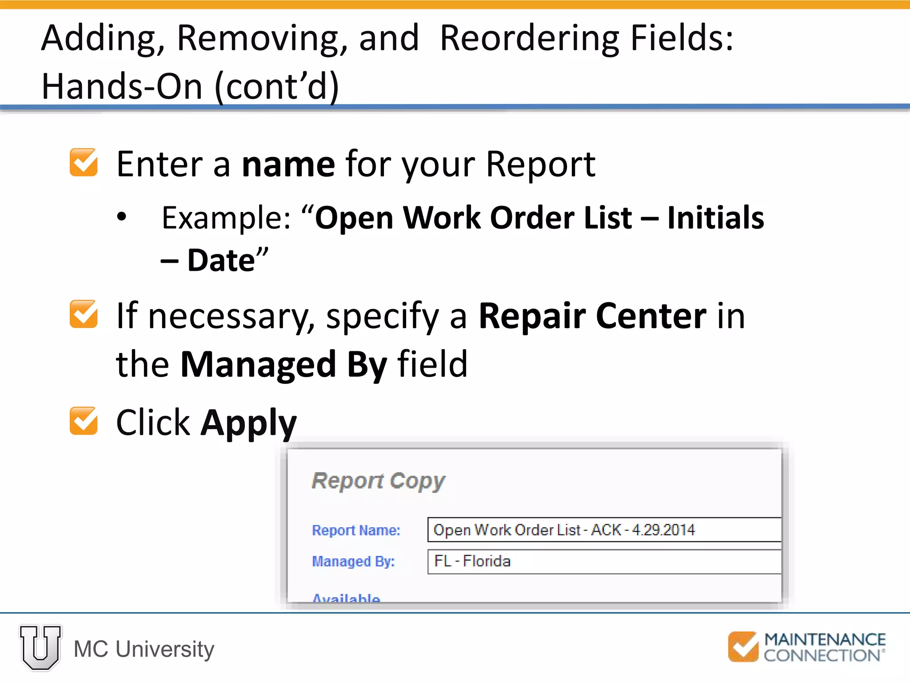Click the Report Name input field
The height and width of the screenshot is (683, 910).
click(604, 530)
